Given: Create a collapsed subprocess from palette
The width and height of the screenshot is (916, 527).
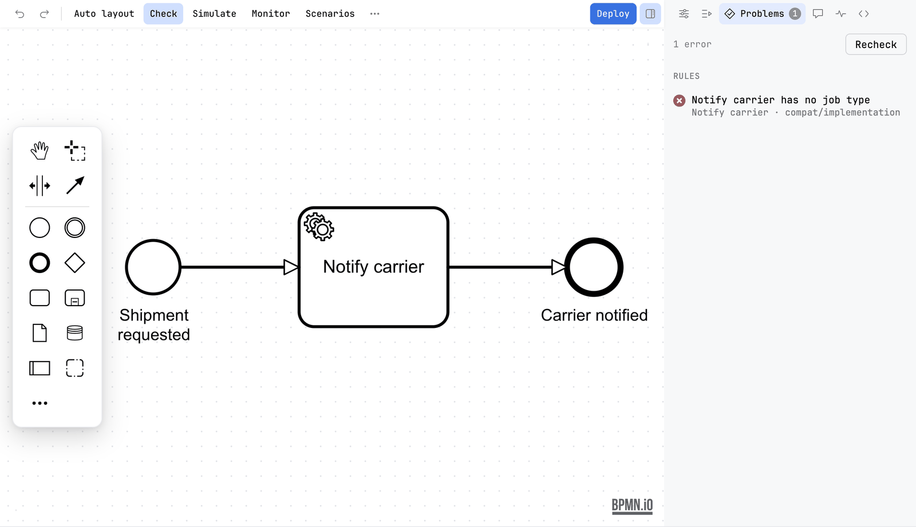Looking at the screenshot, I should pyautogui.click(x=75, y=298).
